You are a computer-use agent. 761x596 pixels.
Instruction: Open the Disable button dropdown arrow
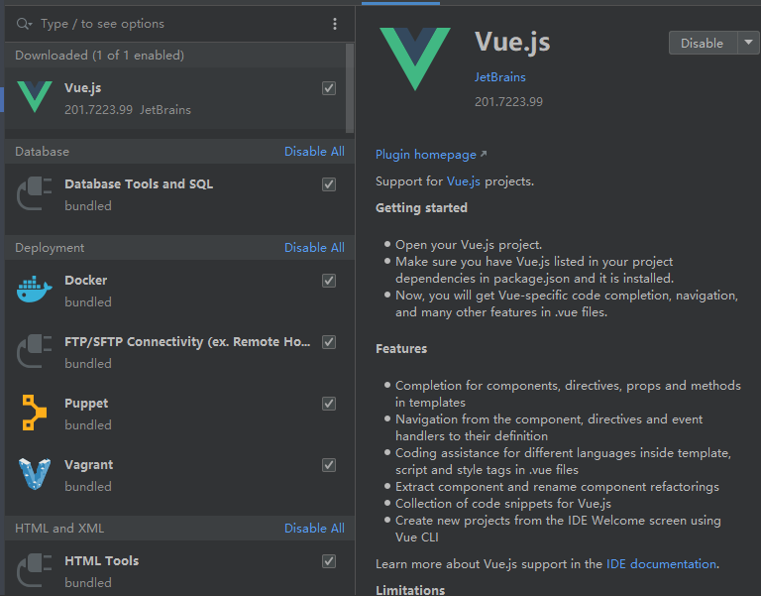[747, 43]
